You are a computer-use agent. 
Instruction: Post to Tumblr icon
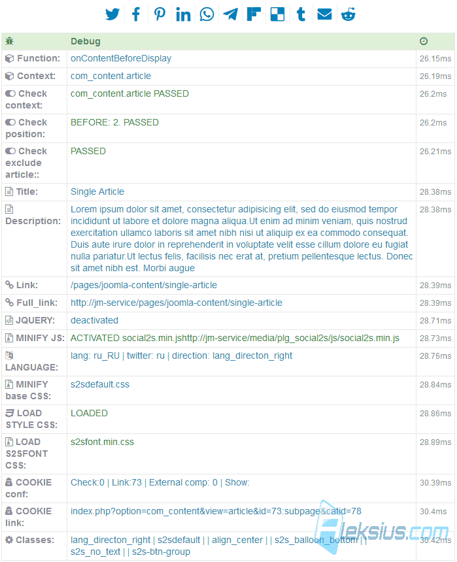301,14
